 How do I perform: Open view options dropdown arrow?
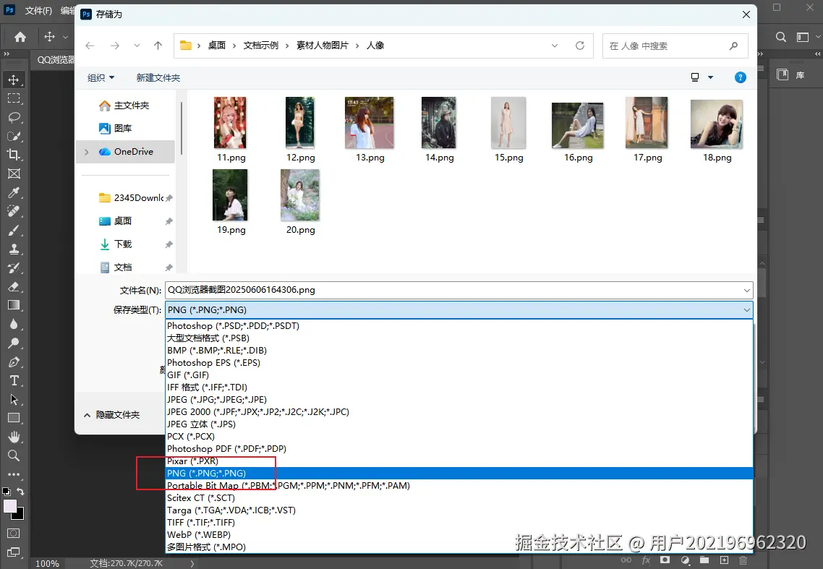711,77
